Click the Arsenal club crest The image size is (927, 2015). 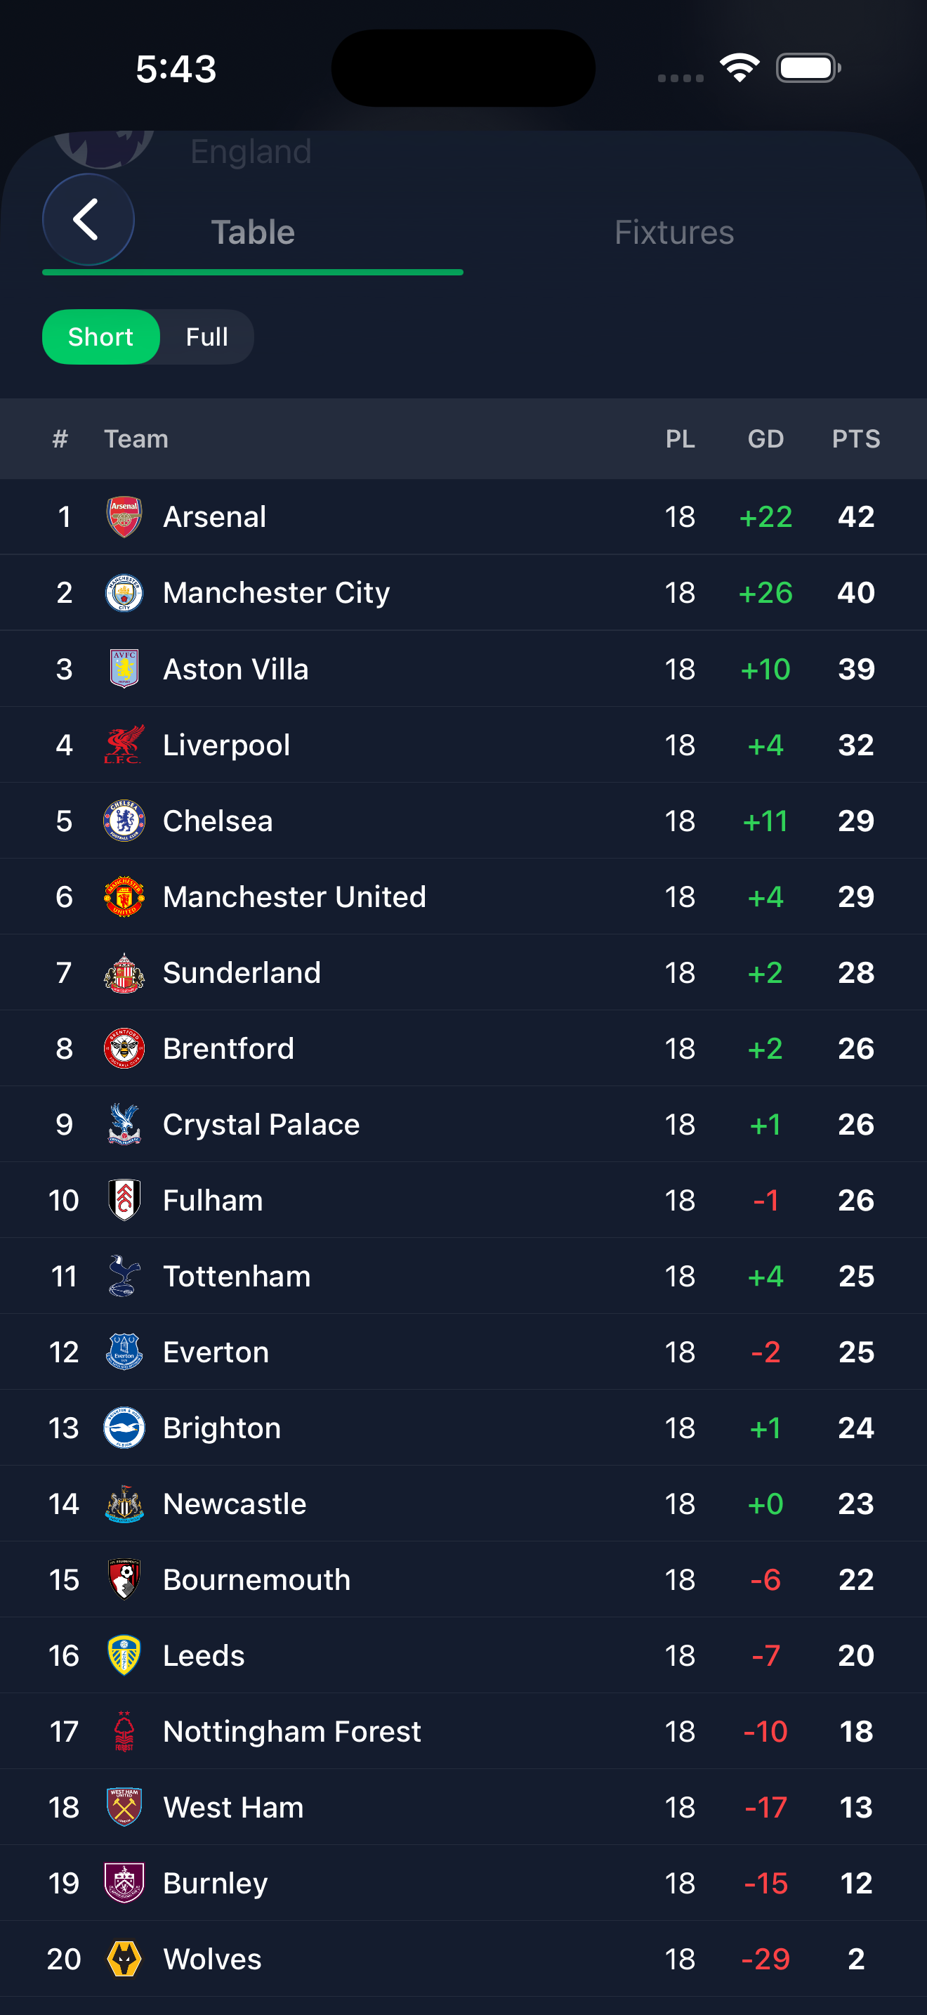[121, 516]
